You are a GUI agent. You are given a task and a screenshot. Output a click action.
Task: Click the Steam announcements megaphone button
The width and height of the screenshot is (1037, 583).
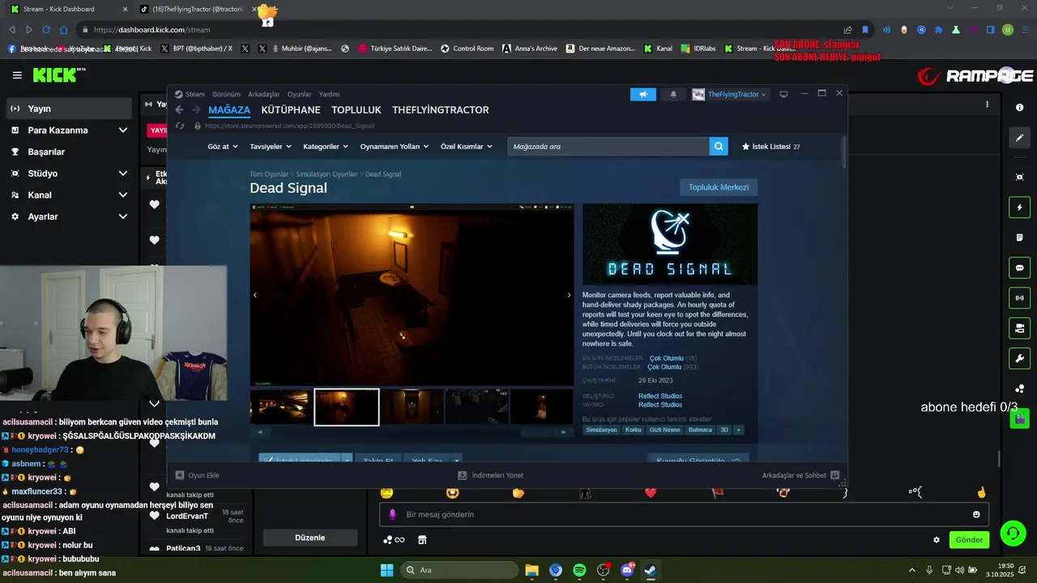point(643,94)
